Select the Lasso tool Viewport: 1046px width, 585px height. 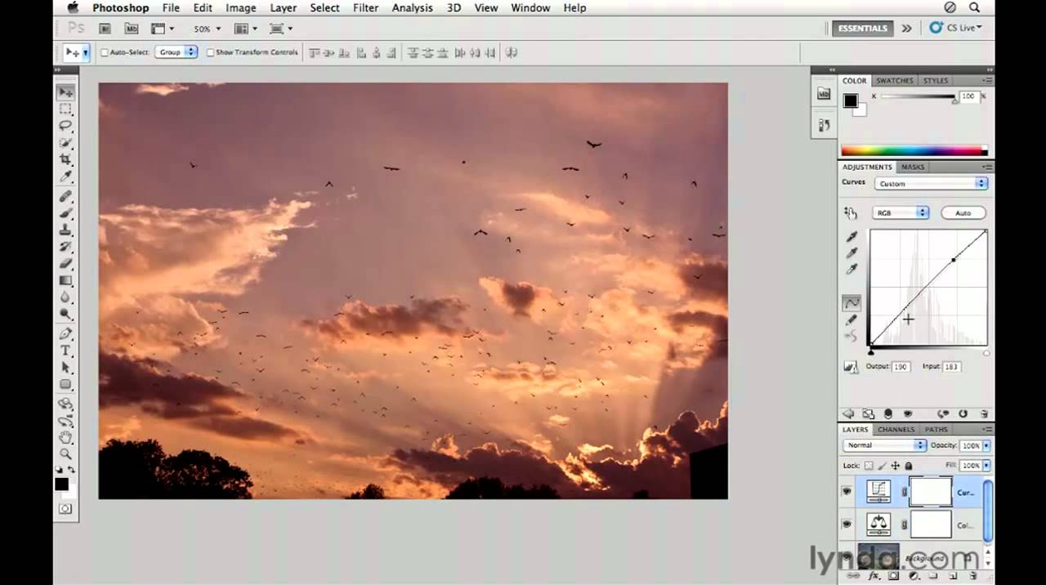pyautogui.click(x=65, y=127)
